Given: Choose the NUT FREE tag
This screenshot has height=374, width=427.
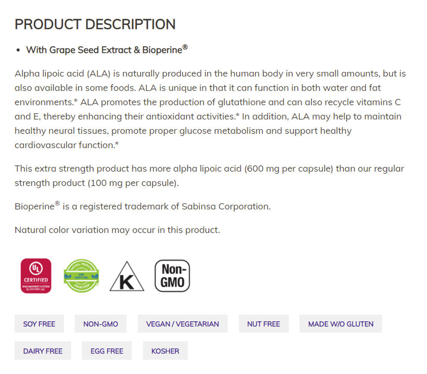Looking at the screenshot, I should pos(263,324).
